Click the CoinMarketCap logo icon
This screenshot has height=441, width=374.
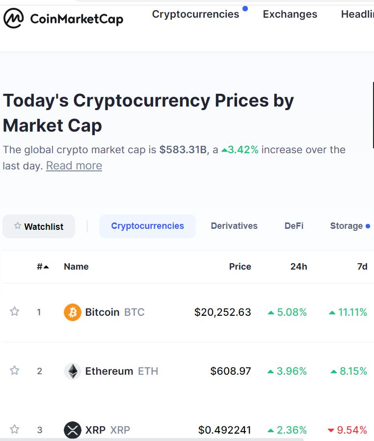tap(13, 18)
